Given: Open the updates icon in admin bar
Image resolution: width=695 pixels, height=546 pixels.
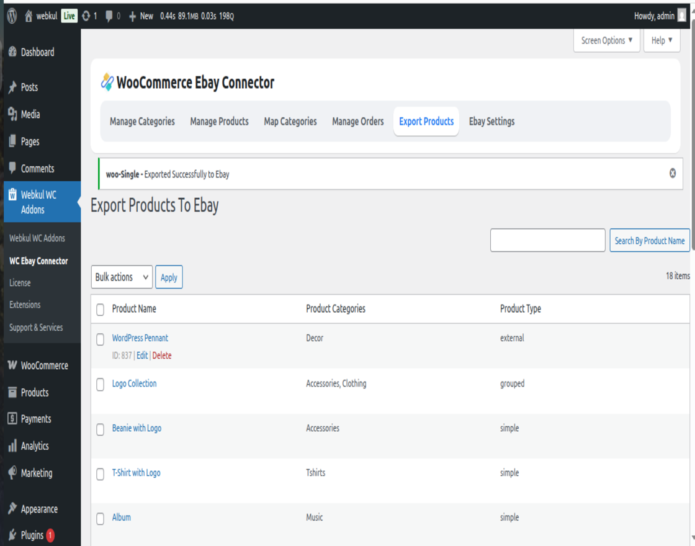Looking at the screenshot, I should [86, 16].
